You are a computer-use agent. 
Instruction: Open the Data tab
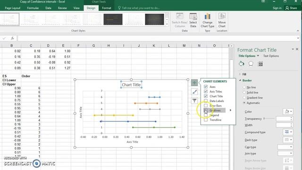pos(48,8)
